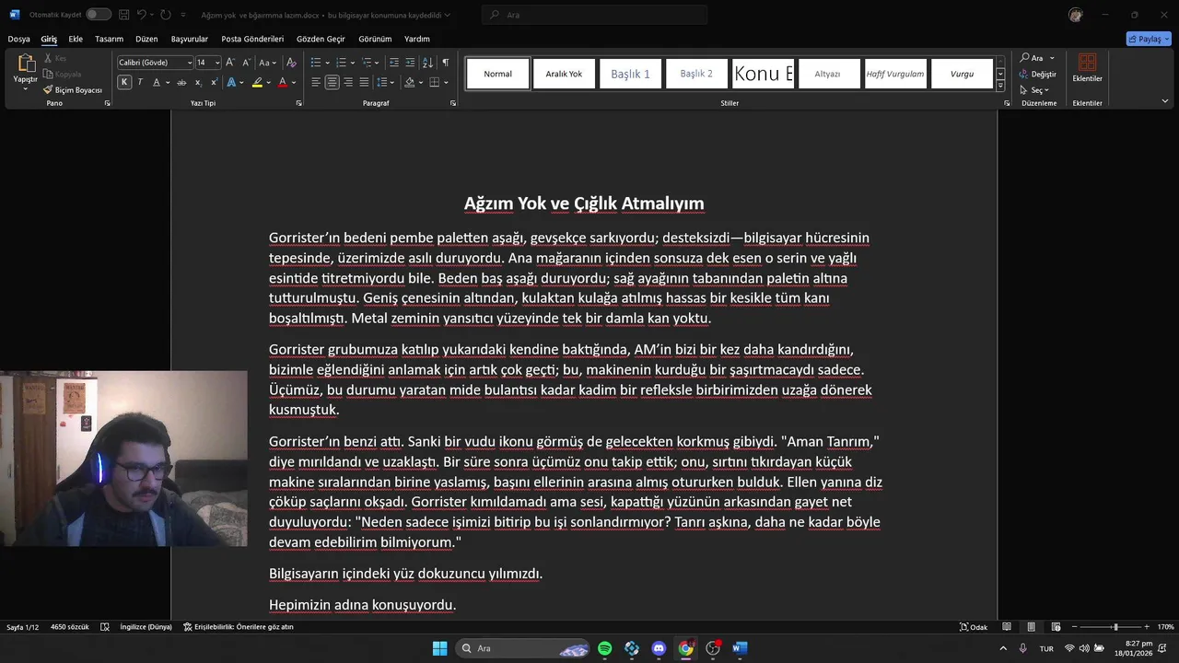Open the Aa change case dropdown
The height and width of the screenshot is (663, 1179).
click(267, 63)
